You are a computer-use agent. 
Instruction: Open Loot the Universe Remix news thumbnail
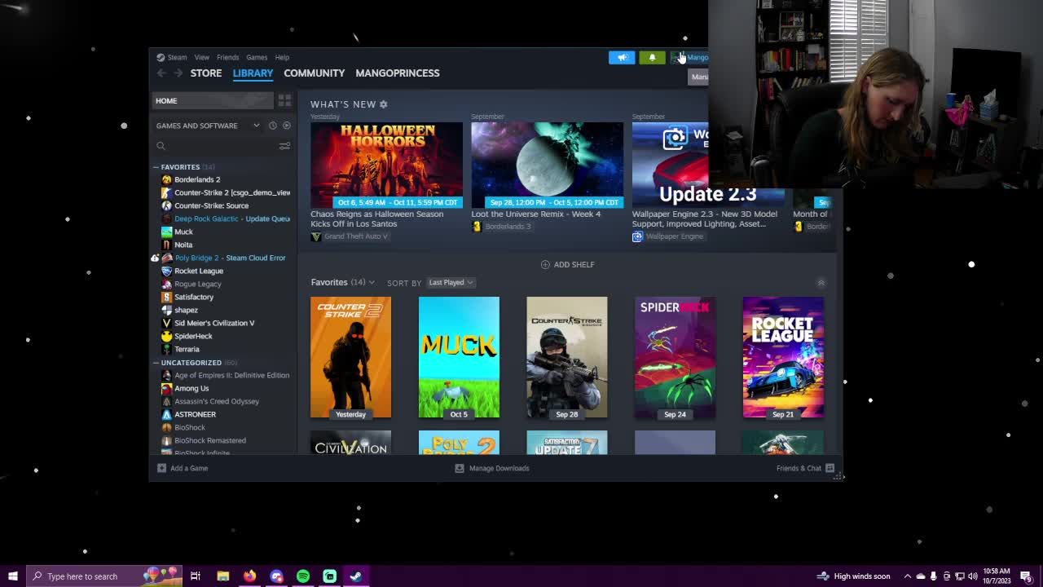[547, 166]
